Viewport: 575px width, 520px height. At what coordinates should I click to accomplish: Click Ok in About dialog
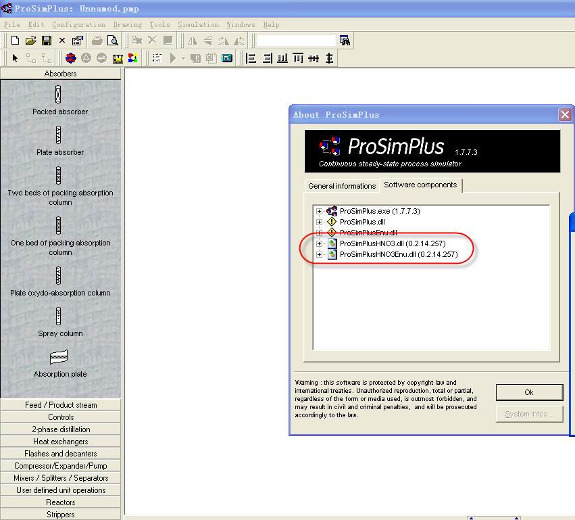coord(529,392)
